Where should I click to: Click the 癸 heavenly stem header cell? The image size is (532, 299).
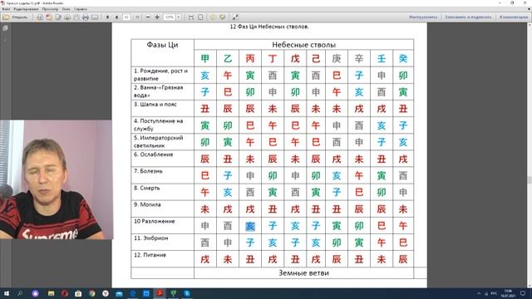(x=403, y=59)
